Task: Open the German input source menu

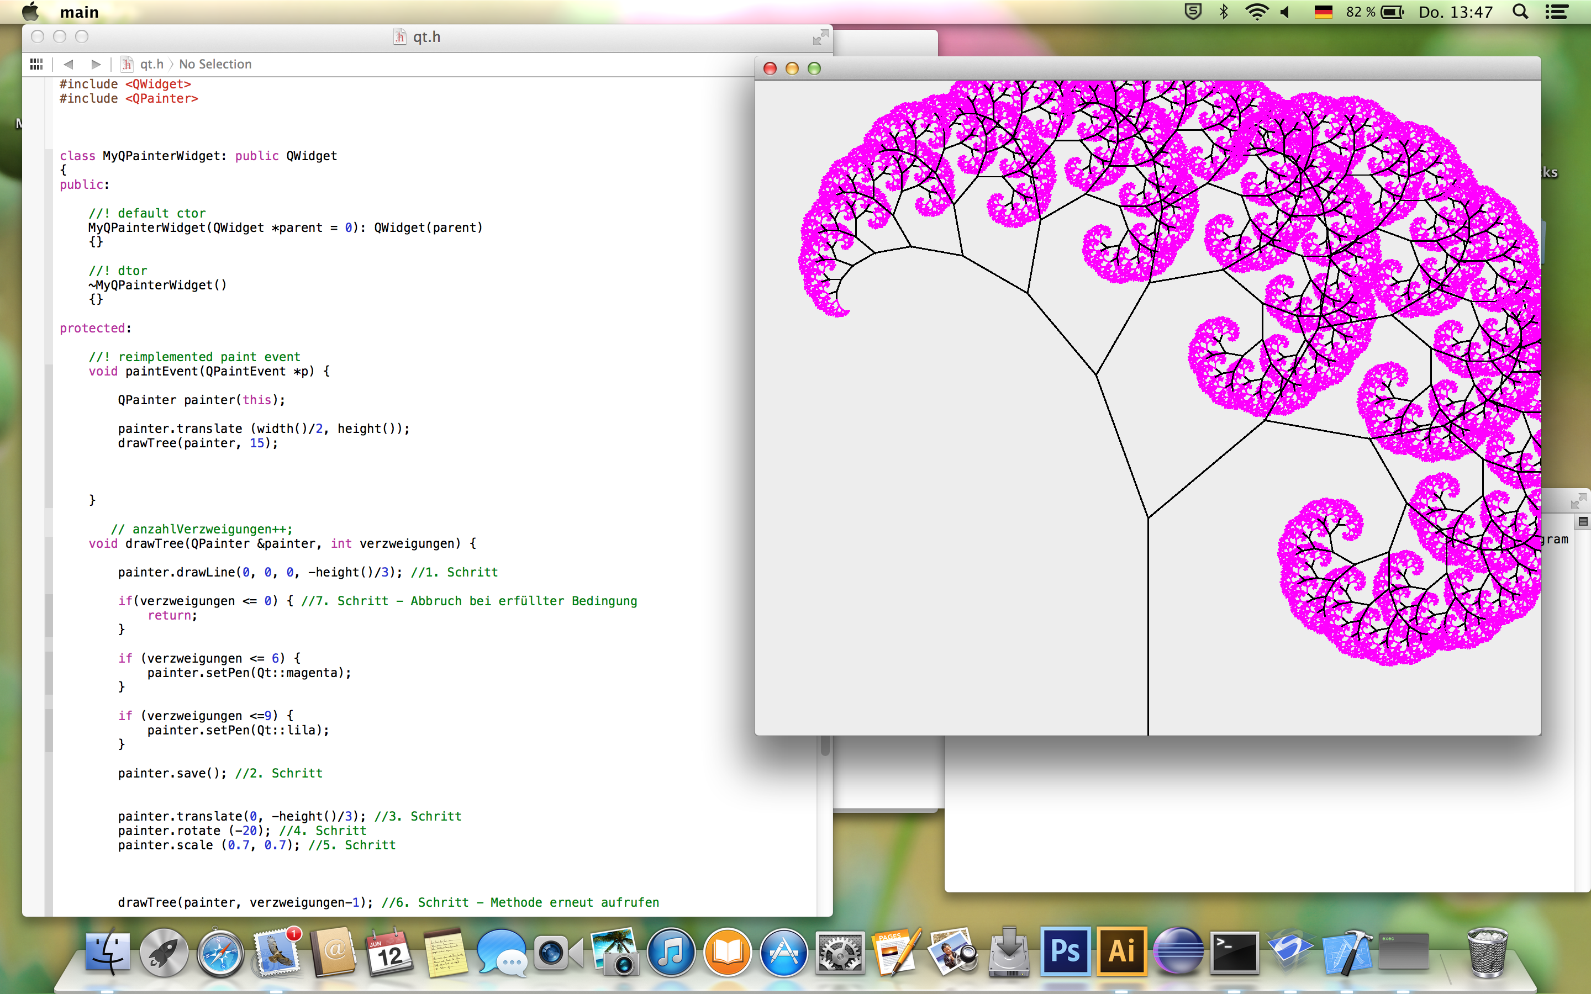Action: 1323,12
